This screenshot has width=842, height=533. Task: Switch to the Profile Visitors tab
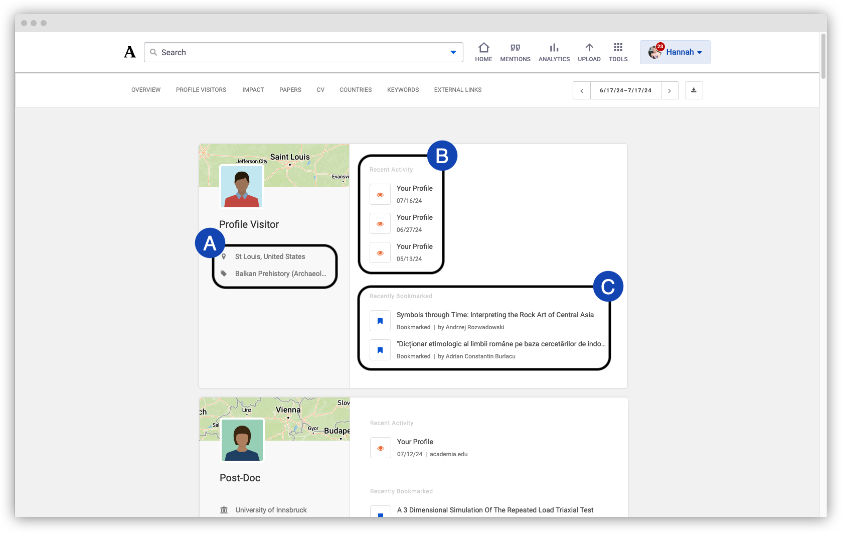click(x=201, y=90)
